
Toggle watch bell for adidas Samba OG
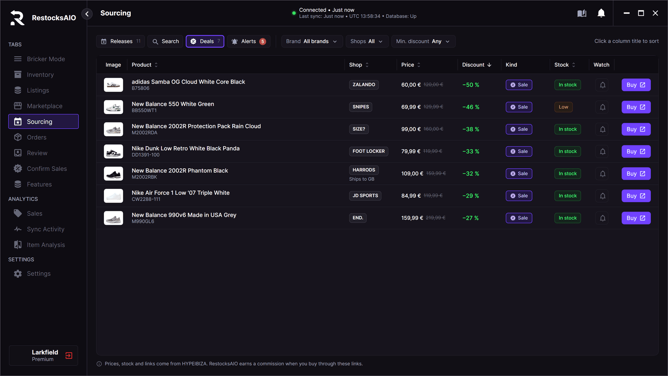tap(602, 85)
